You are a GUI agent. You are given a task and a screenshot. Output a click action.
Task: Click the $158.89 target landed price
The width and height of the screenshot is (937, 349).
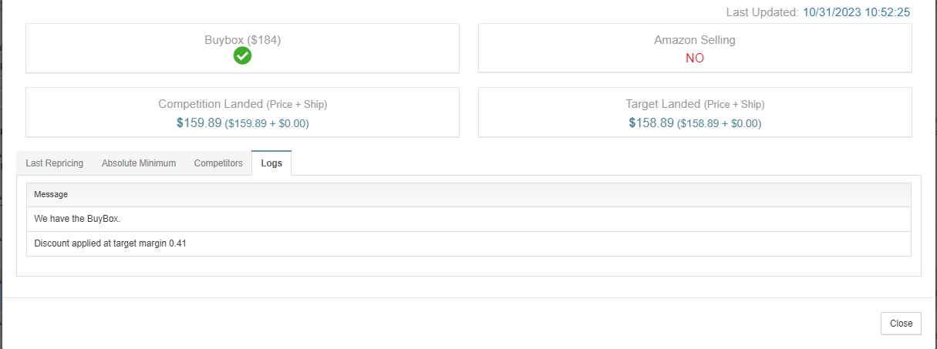(x=652, y=122)
